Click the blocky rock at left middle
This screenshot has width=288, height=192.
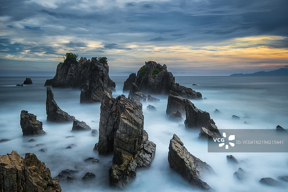(x=31, y=124)
